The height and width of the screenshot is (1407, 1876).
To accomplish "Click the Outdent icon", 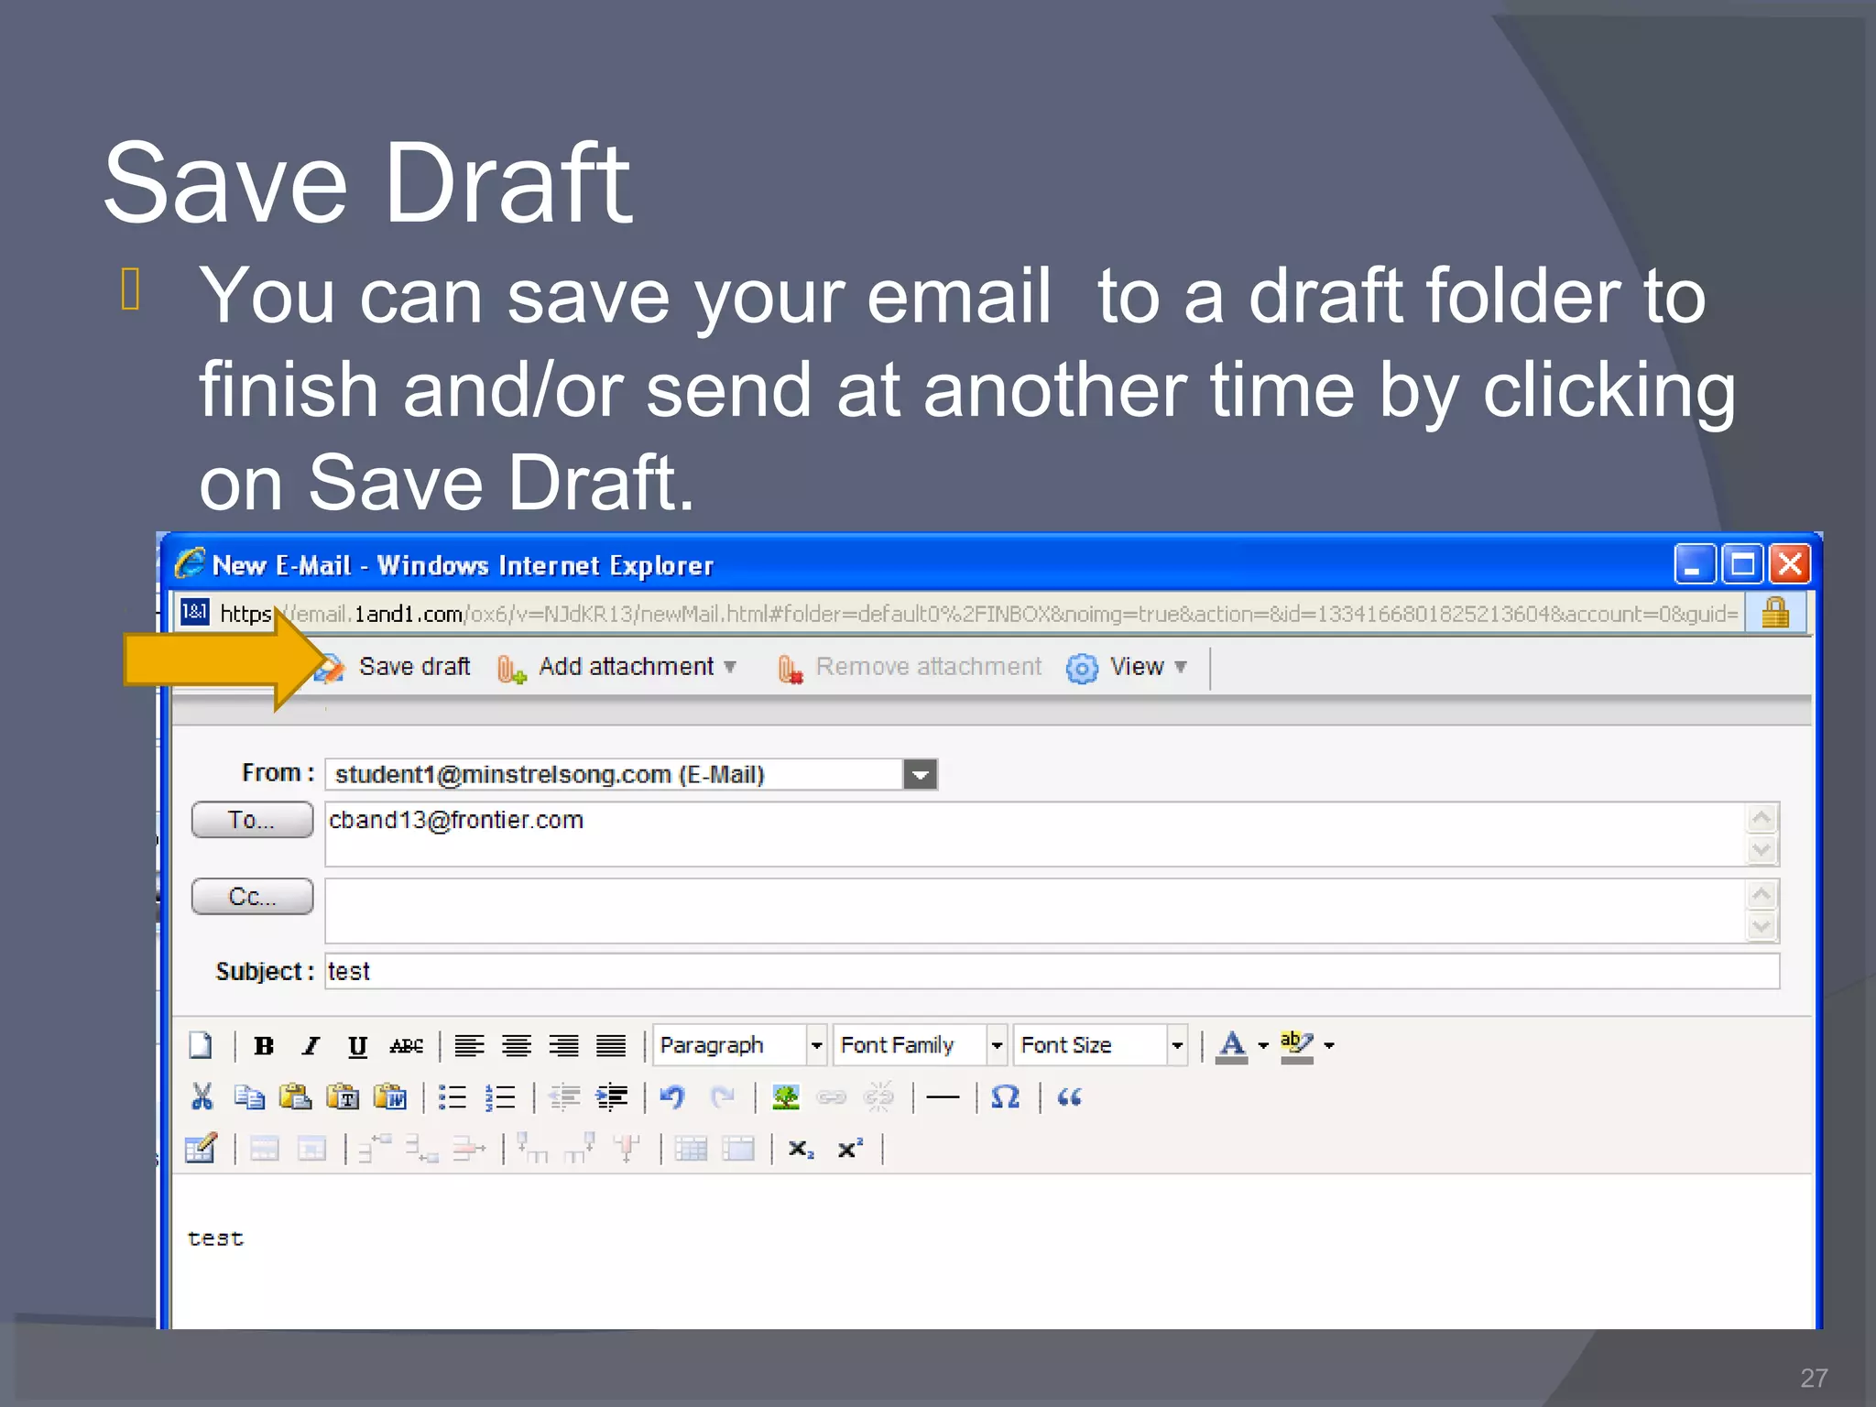I will pyautogui.click(x=564, y=1096).
